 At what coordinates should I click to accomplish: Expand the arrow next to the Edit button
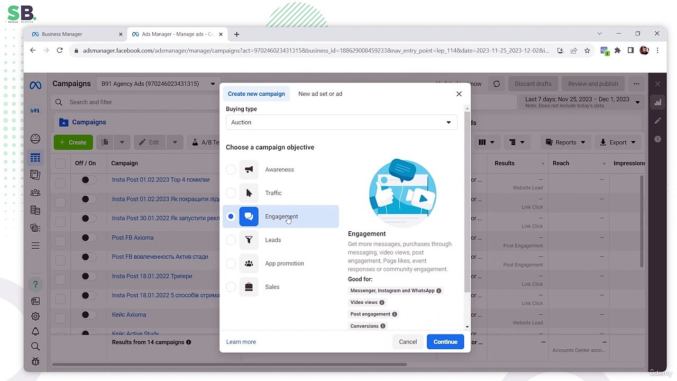[x=175, y=142]
